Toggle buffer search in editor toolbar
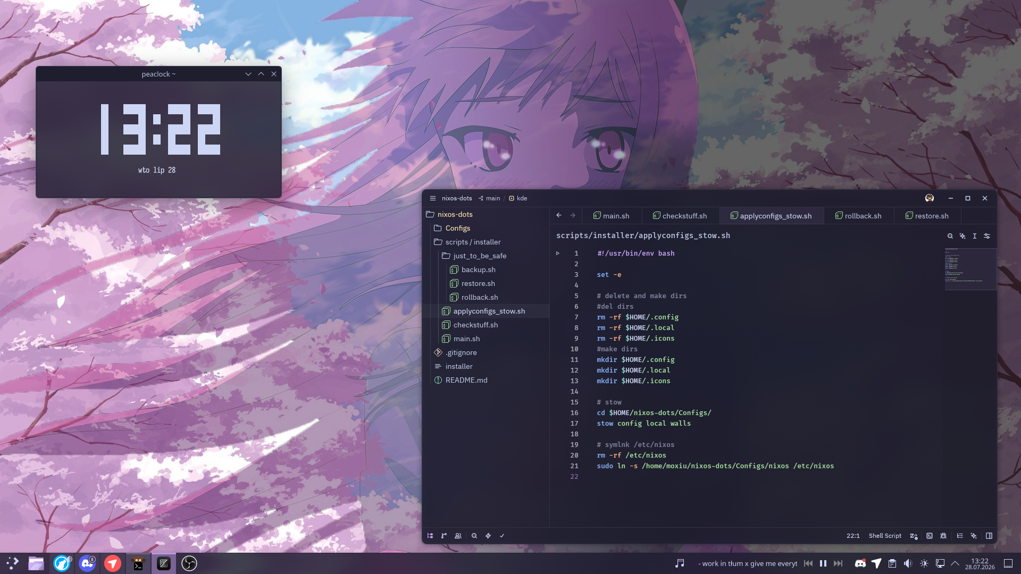The height and width of the screenshot is (574, 1021). coord(950,236)
